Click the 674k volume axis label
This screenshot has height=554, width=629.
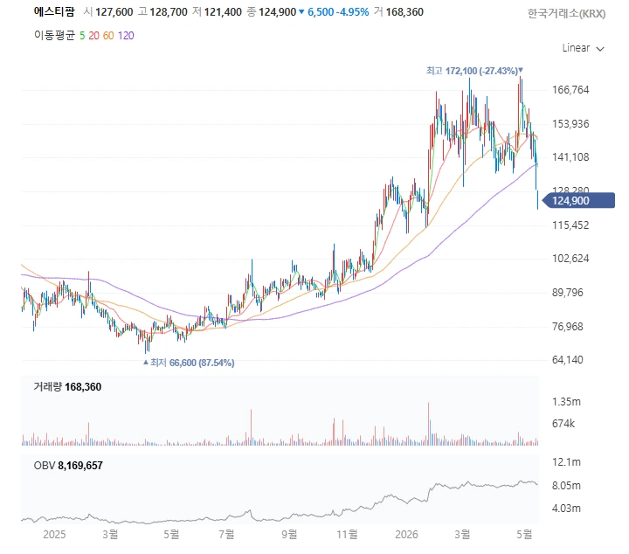pos(563,424)
